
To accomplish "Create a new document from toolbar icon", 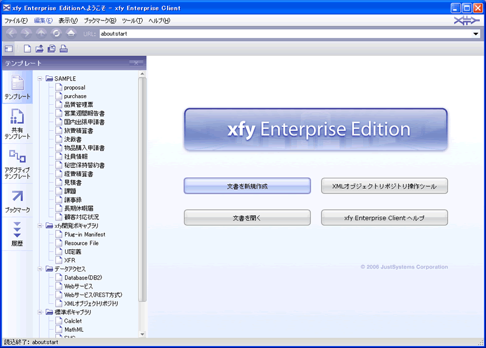I will (x=27, y=49).
